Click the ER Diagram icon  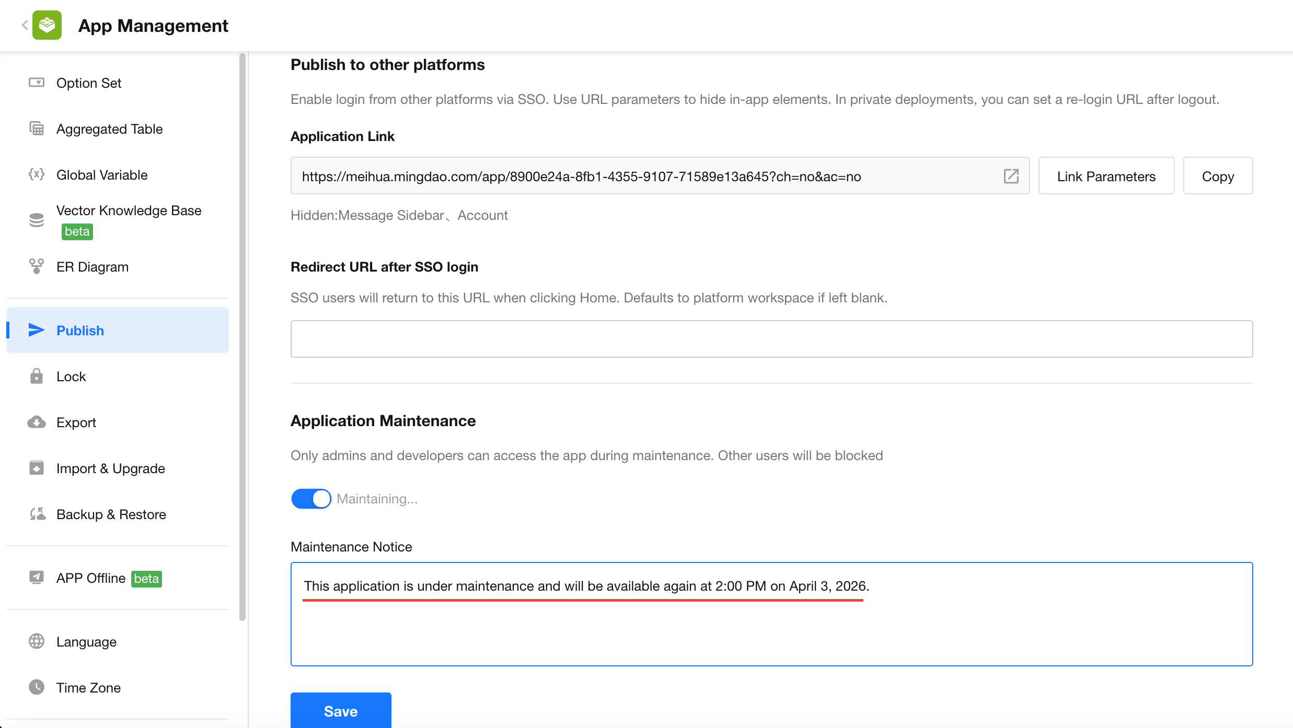point(37,266)
